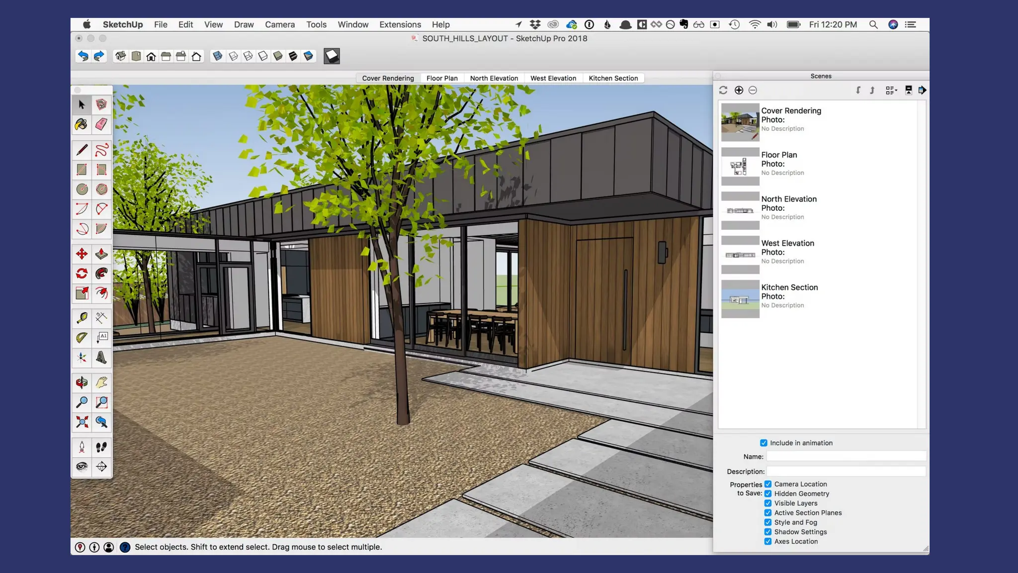1018x573 pixels.
Task: Activate the Paint Bucket tool
Action: pyautogui.click(x=82, y=124)
